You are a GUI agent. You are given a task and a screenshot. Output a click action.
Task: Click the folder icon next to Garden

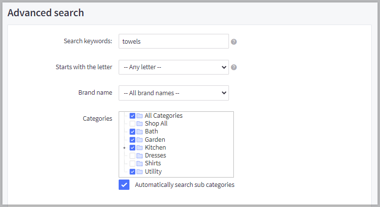pos(139,140)
